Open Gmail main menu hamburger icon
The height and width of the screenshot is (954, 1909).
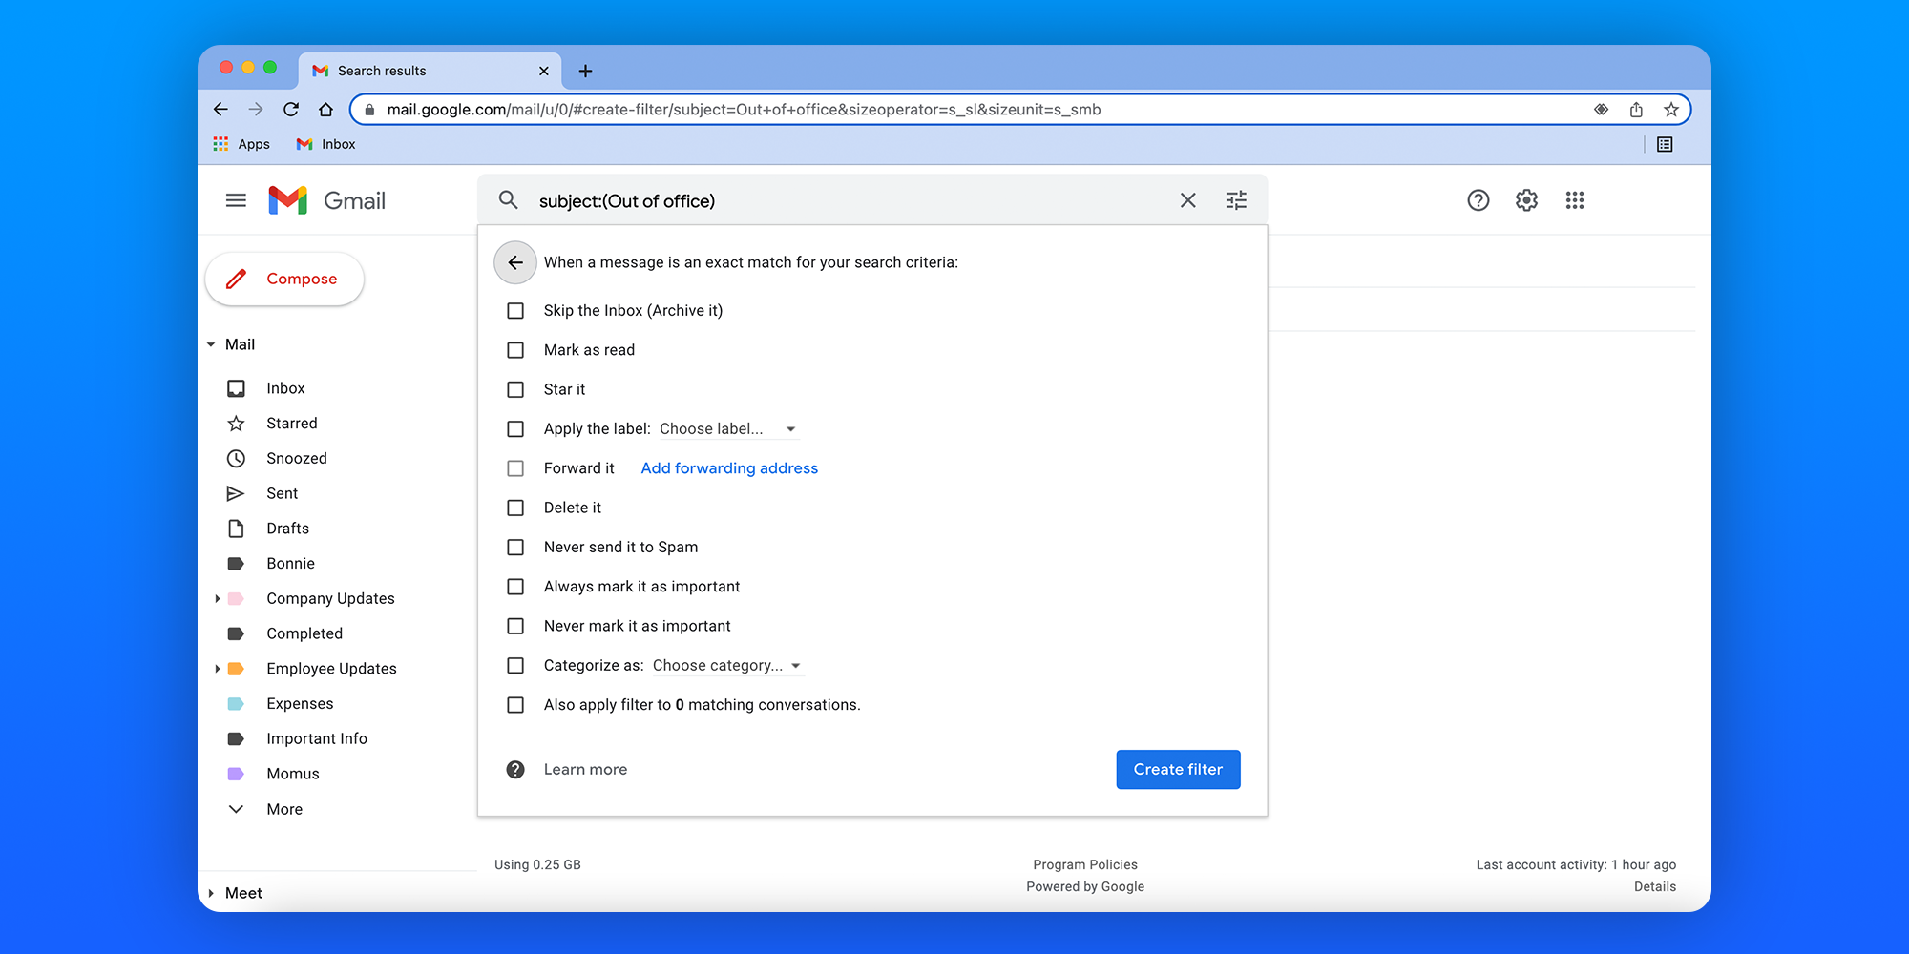(236, 200)
